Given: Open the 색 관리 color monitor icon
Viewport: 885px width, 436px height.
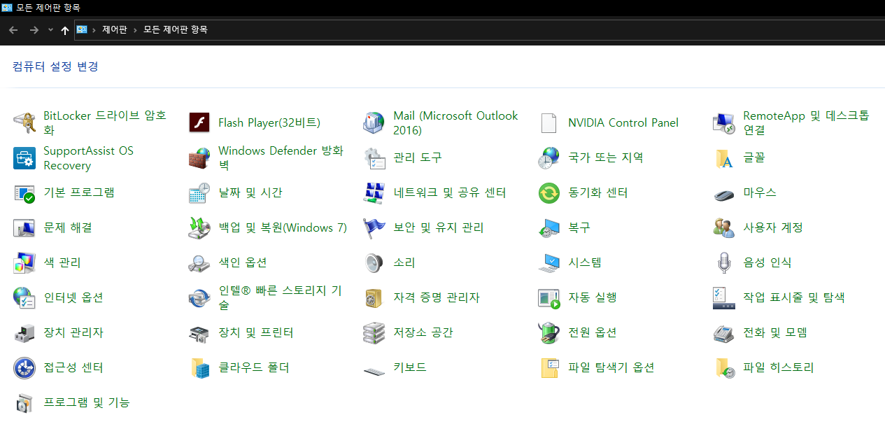Looking at the screenshot, I should [x=24, y=263].
